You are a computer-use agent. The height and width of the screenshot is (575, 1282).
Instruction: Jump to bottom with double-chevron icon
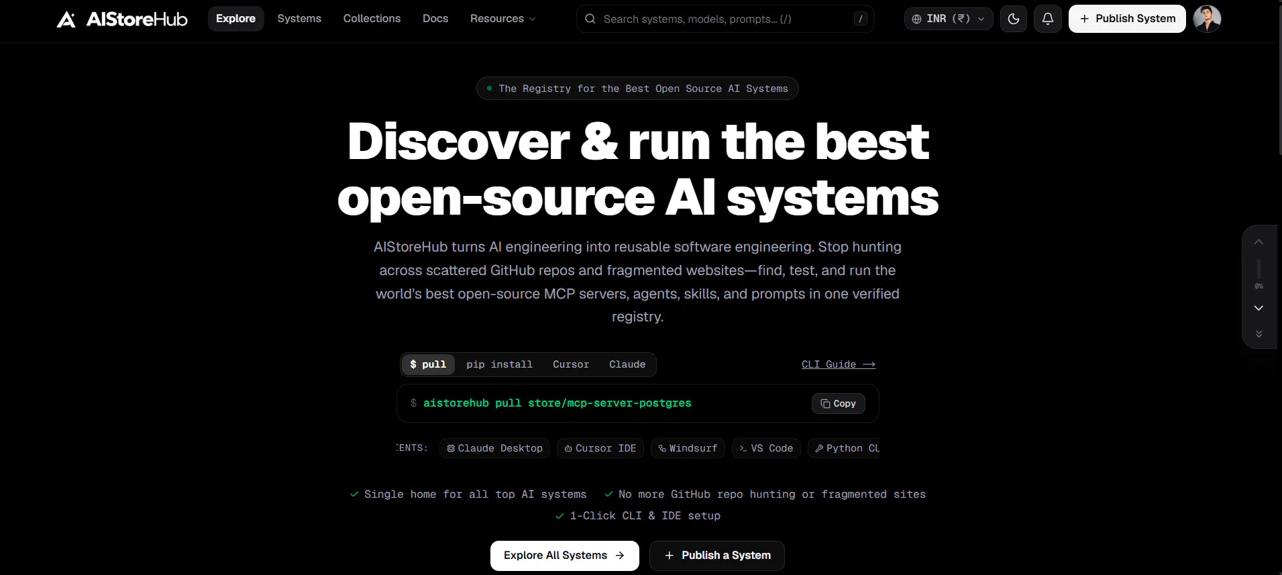(x=1259, y=333)
